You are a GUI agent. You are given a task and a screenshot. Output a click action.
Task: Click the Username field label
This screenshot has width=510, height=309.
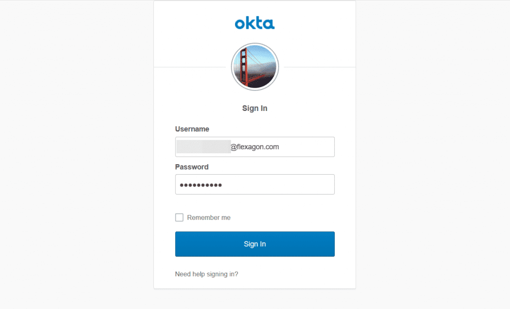coord(192,129)
